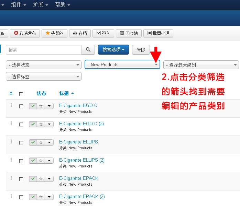Open actions caret for E-Cigarette ELLIPS

tap(49, 142)
